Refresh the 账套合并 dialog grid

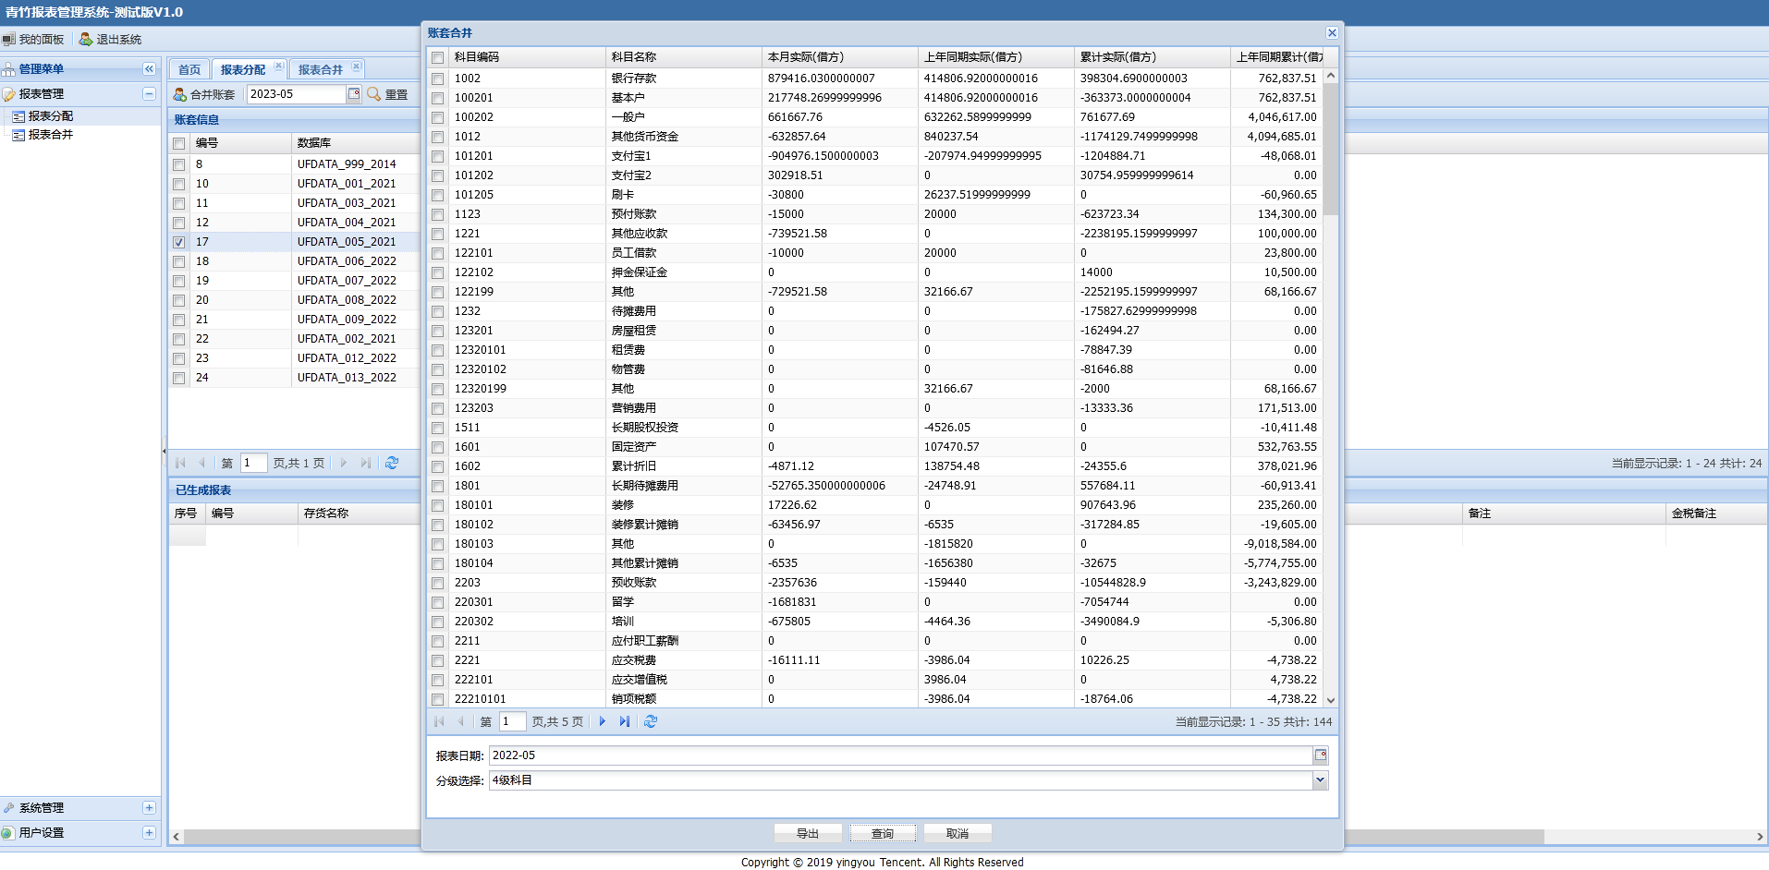(x=651, y=721)
